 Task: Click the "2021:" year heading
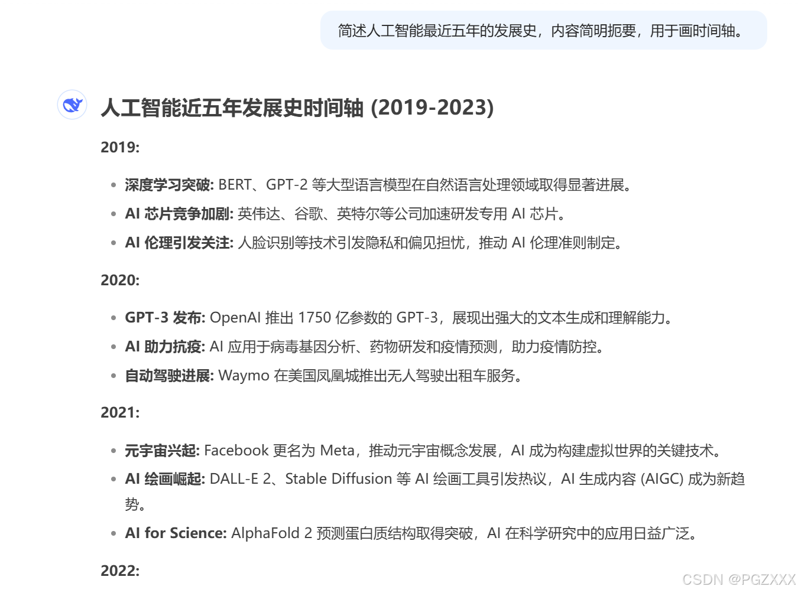coord(120,412)
